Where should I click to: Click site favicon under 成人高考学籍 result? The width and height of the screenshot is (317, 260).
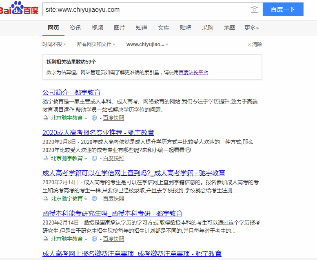[x=46, y=199]
